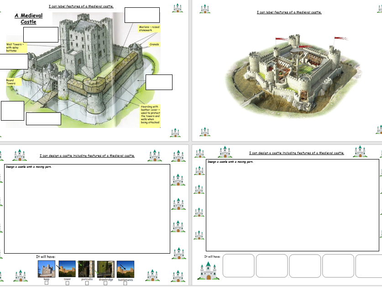The width and height of the screenshot is (382, 287).
Task: Click inside the design box above the photo checklist
Action: pos(87,209)
